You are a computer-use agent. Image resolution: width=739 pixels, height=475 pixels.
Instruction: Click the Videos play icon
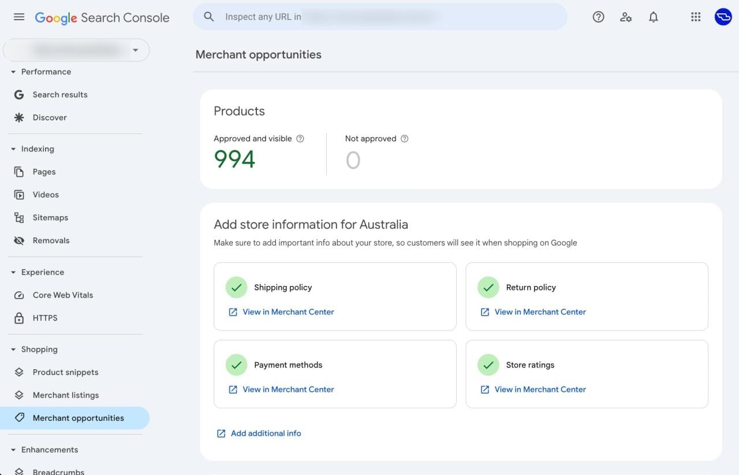[19, 195]
